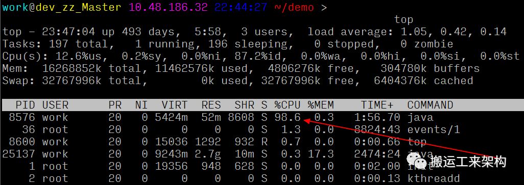The height and width of the screenshot is (185, 524).
Task: Click the 2474:24 time value
Action: click(x=377, y=154)
